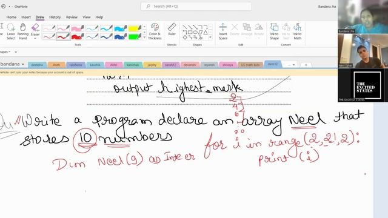Add a new section with plus button
This screenshot has height=218, width=388.
click(x=306, y=65)
